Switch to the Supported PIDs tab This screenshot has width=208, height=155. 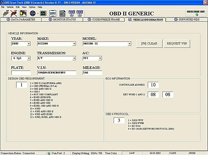[187, 20]
